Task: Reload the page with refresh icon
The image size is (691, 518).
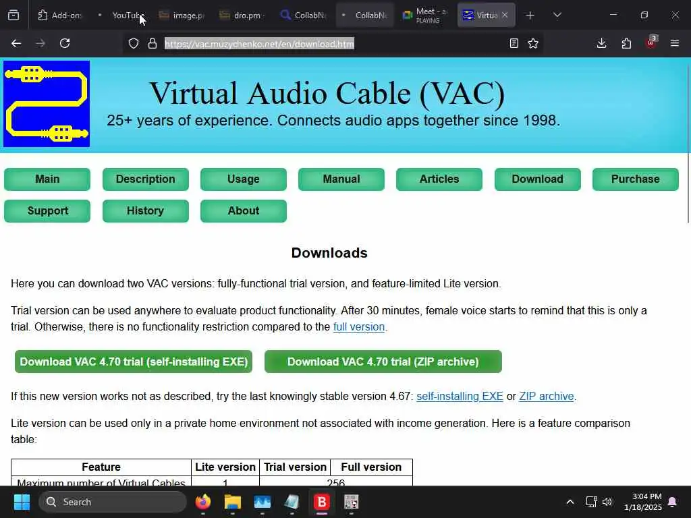Action: [x=65, y=43]
